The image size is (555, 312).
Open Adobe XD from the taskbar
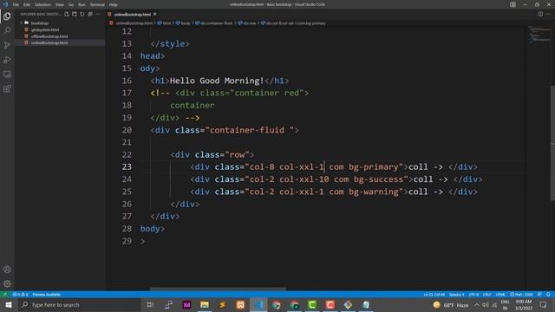pyautogui.click(x=186, y=305)
